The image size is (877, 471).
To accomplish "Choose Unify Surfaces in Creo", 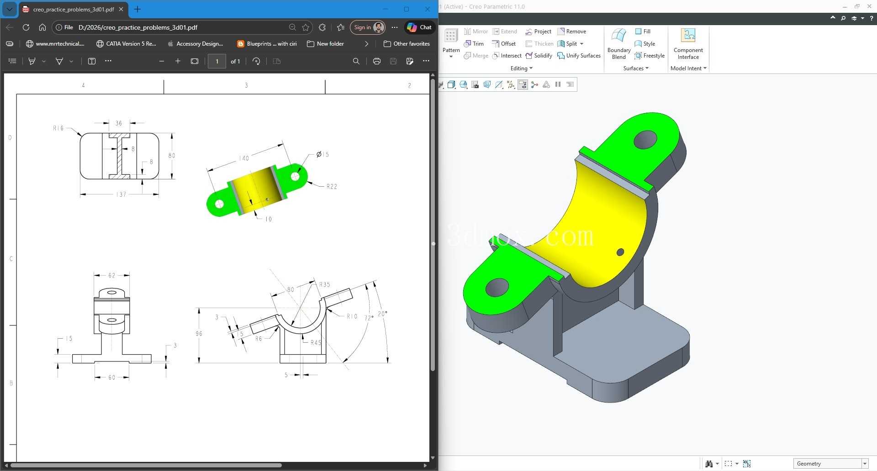I will tap(579, 56).
